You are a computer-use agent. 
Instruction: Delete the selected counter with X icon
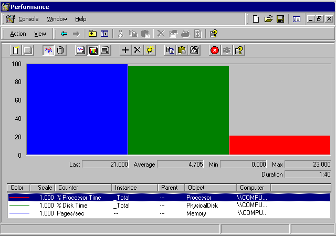point(138,50)
